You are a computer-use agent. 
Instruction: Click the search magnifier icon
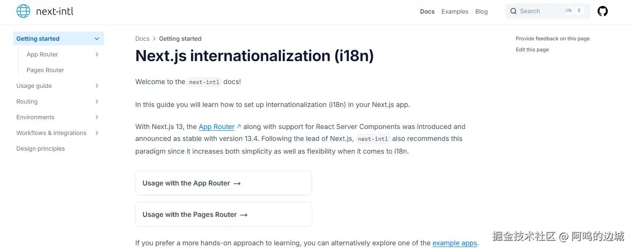[x=513, y=11]
